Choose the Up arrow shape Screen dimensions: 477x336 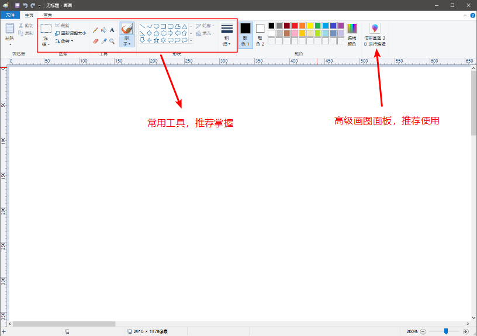[x=184, y=33]
